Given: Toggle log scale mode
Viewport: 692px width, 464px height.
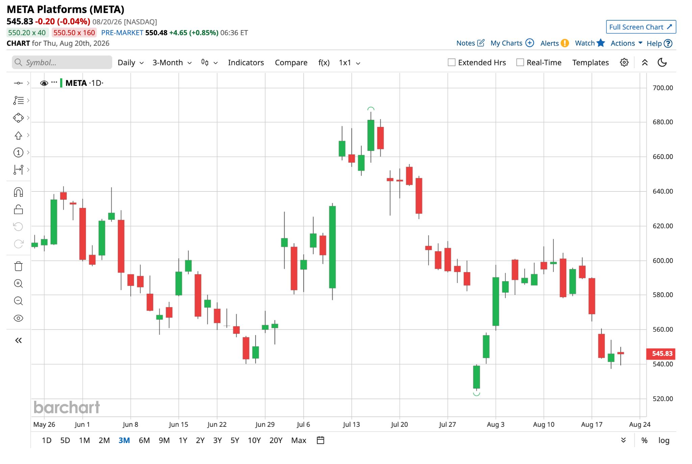Looking at the screenshot, I should click(664, 440).
